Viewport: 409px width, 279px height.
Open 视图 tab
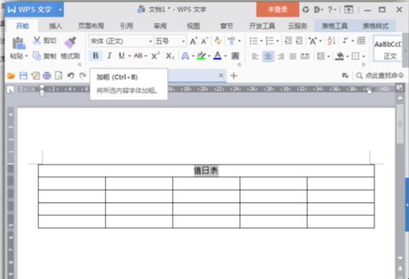coord(193,26)
